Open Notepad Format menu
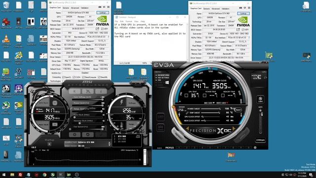 click(x=128, y=21)
